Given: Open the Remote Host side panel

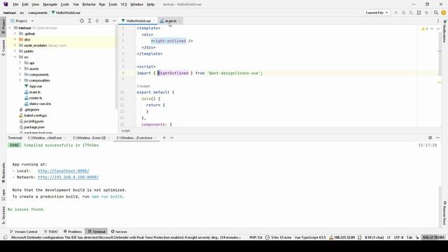Looking at the screenshot, I should pos(444,213).
